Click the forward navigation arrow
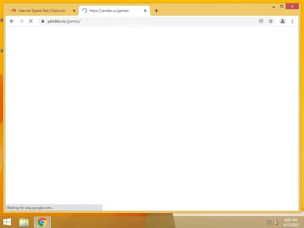Screen dimensions: 304x228 coord(21,21)
